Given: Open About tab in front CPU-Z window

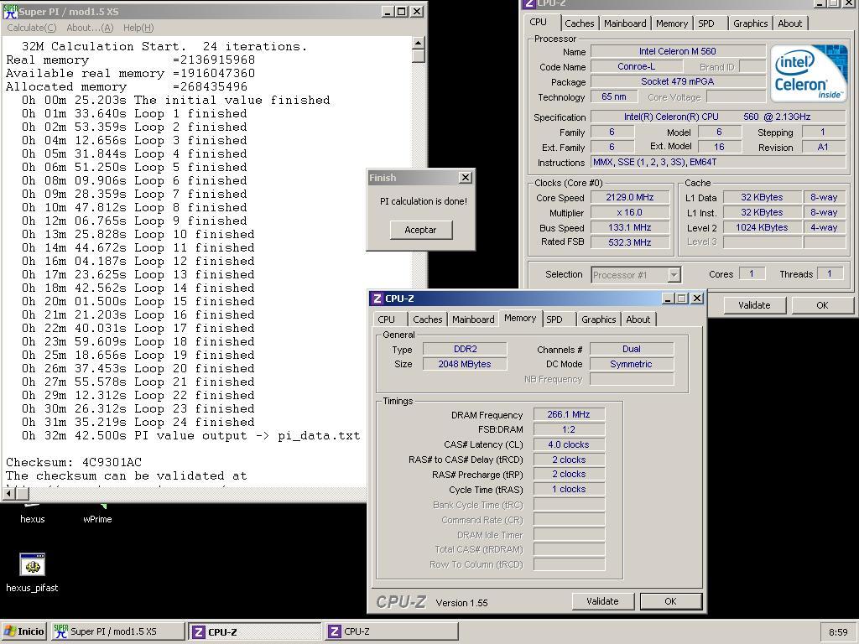Looking at the screenshot, I should (638, 319).
